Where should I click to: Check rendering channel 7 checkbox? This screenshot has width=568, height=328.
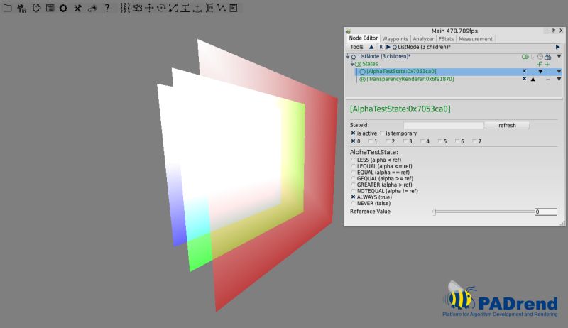(474, 141)
